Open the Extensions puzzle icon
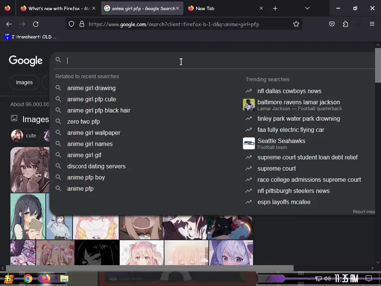 coord(345,24)
